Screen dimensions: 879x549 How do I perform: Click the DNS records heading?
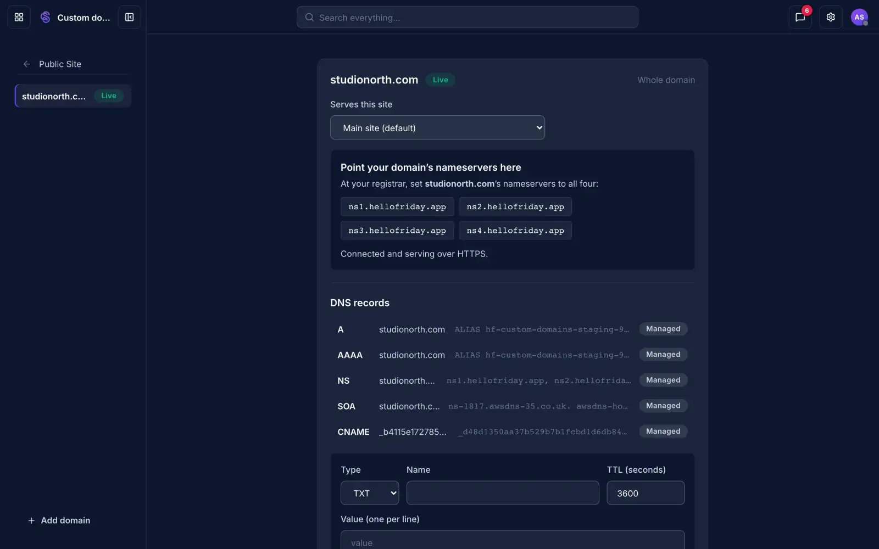point(360,303)
